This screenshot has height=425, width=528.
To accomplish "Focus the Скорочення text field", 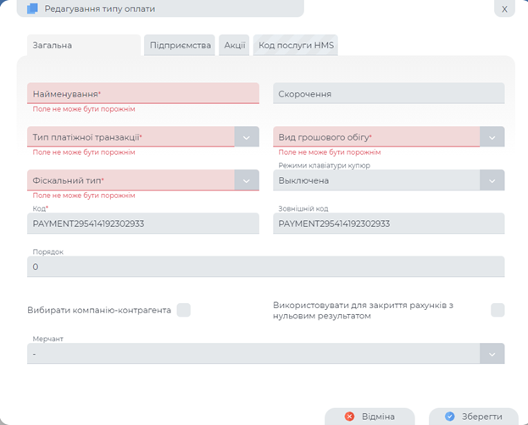I will [x=389, y=93].
